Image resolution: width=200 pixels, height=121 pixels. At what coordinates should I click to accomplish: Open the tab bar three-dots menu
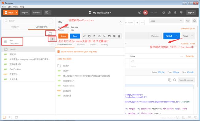142,22
